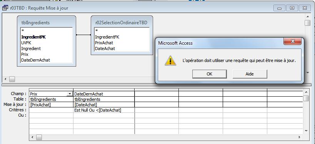The width and height of the screenshot is (315, 144).
Task: Close the r03TBD query window
Action: (x=305, y=8)
